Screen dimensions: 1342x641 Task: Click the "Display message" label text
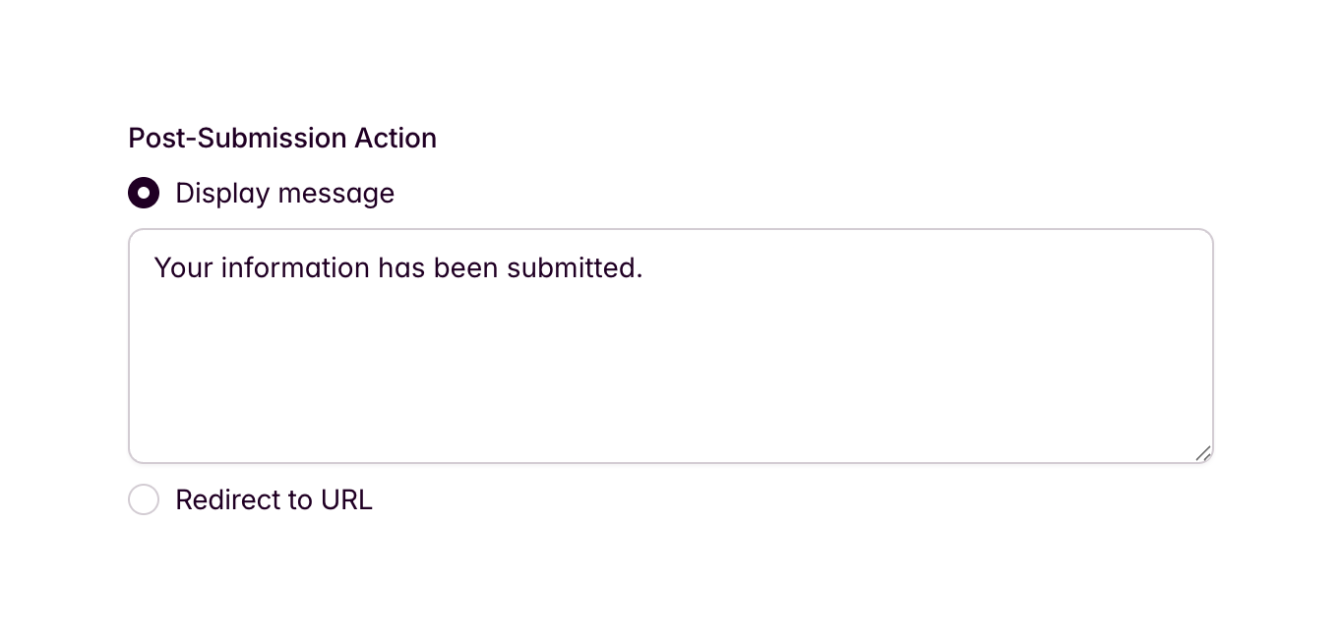(x=284, y=194)
